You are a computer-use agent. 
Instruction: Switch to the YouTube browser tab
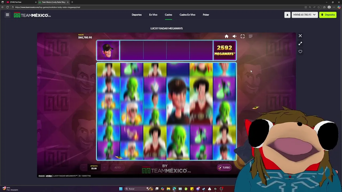pyautogui.click(x=21, y=2)
